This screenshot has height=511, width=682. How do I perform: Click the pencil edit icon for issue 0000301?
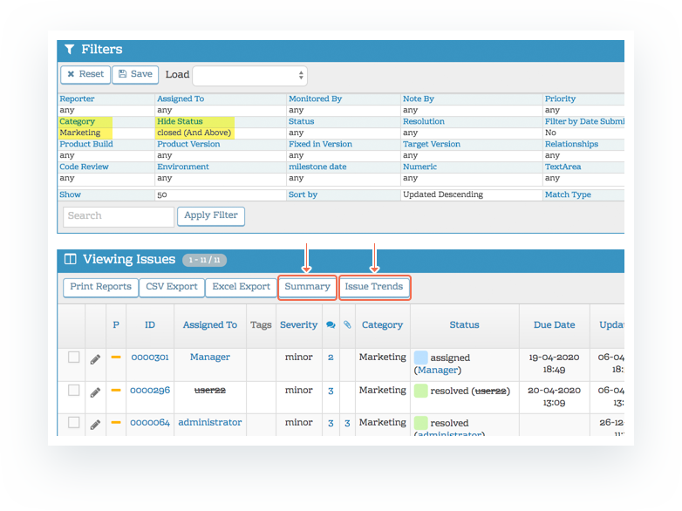[95, 359]
